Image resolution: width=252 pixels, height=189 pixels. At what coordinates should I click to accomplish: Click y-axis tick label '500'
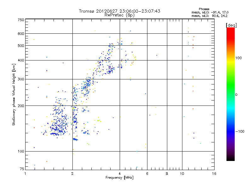tap(21, 46)
